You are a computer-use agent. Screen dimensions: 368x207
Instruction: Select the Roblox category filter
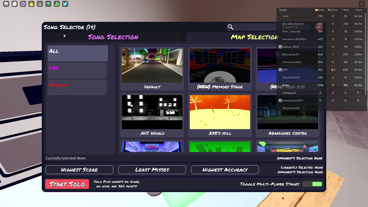click(77, 87)
